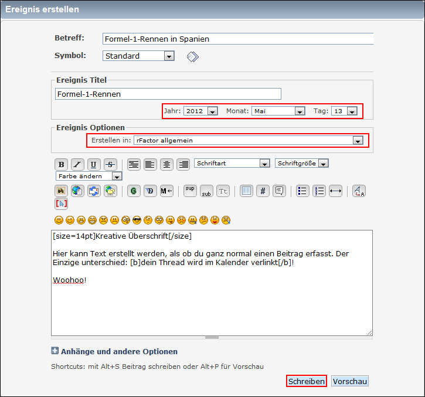The width and height of the screenshot is (425, 397).
Task: Apply strikethrough formatting
Action: [110, 164]
